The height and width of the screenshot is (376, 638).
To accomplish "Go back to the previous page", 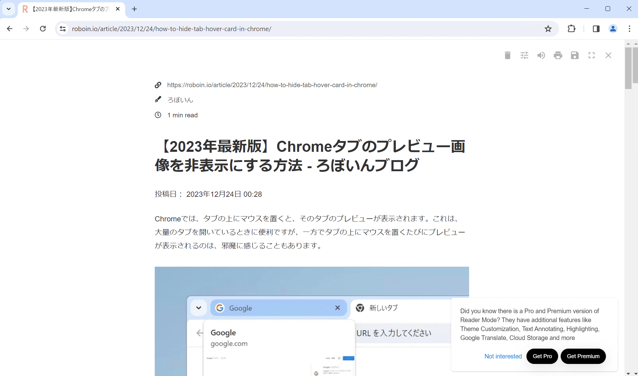I will (x=10, y=29).
